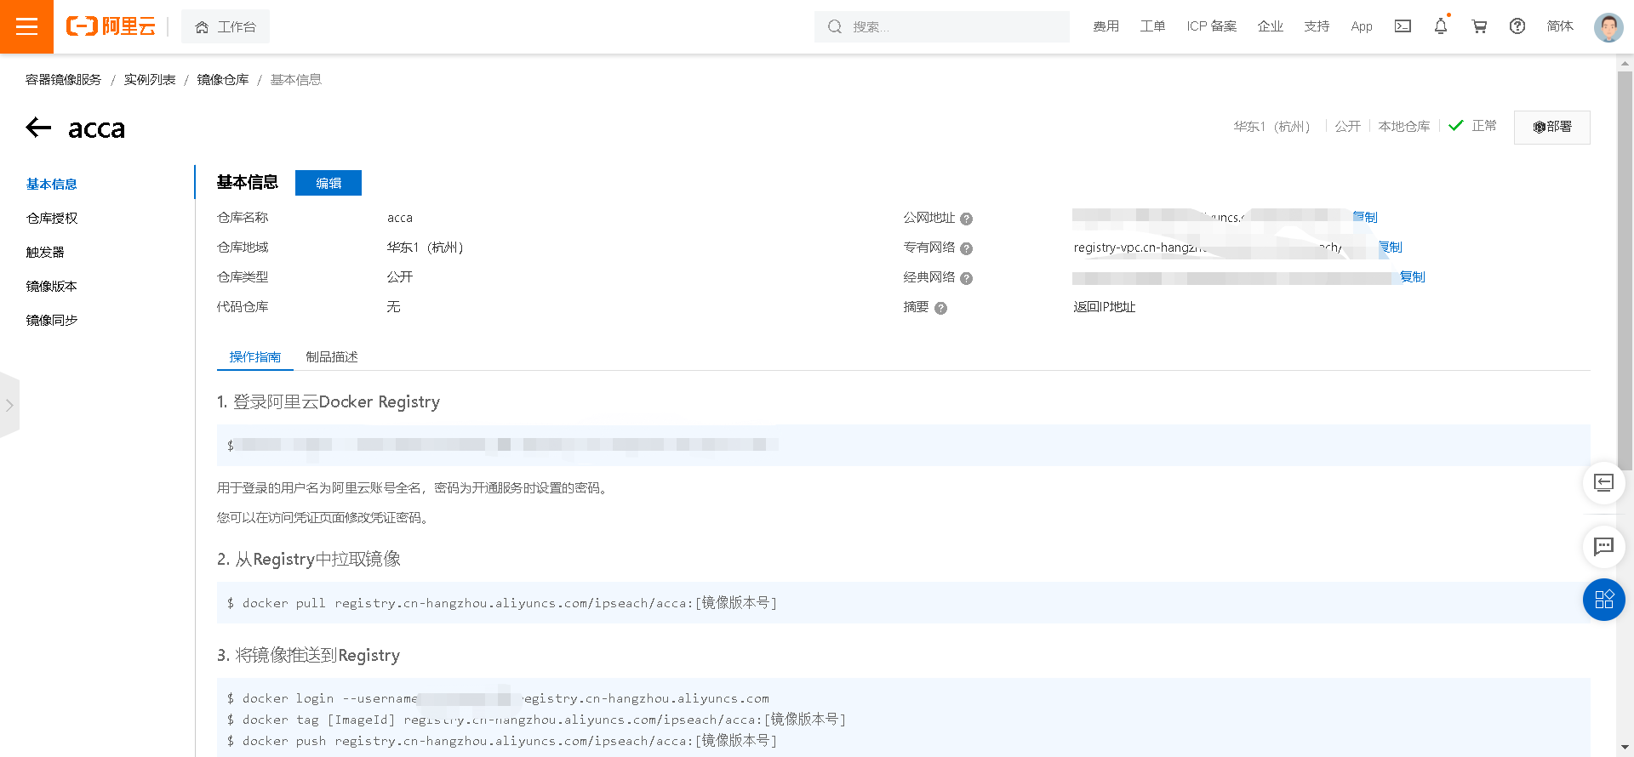Focus the top search box
This screenshot has width=1634, height=757.
point(942,27)
